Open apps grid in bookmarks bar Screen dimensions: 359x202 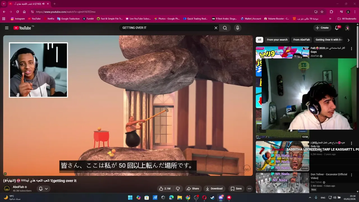[x=4, y=19]
